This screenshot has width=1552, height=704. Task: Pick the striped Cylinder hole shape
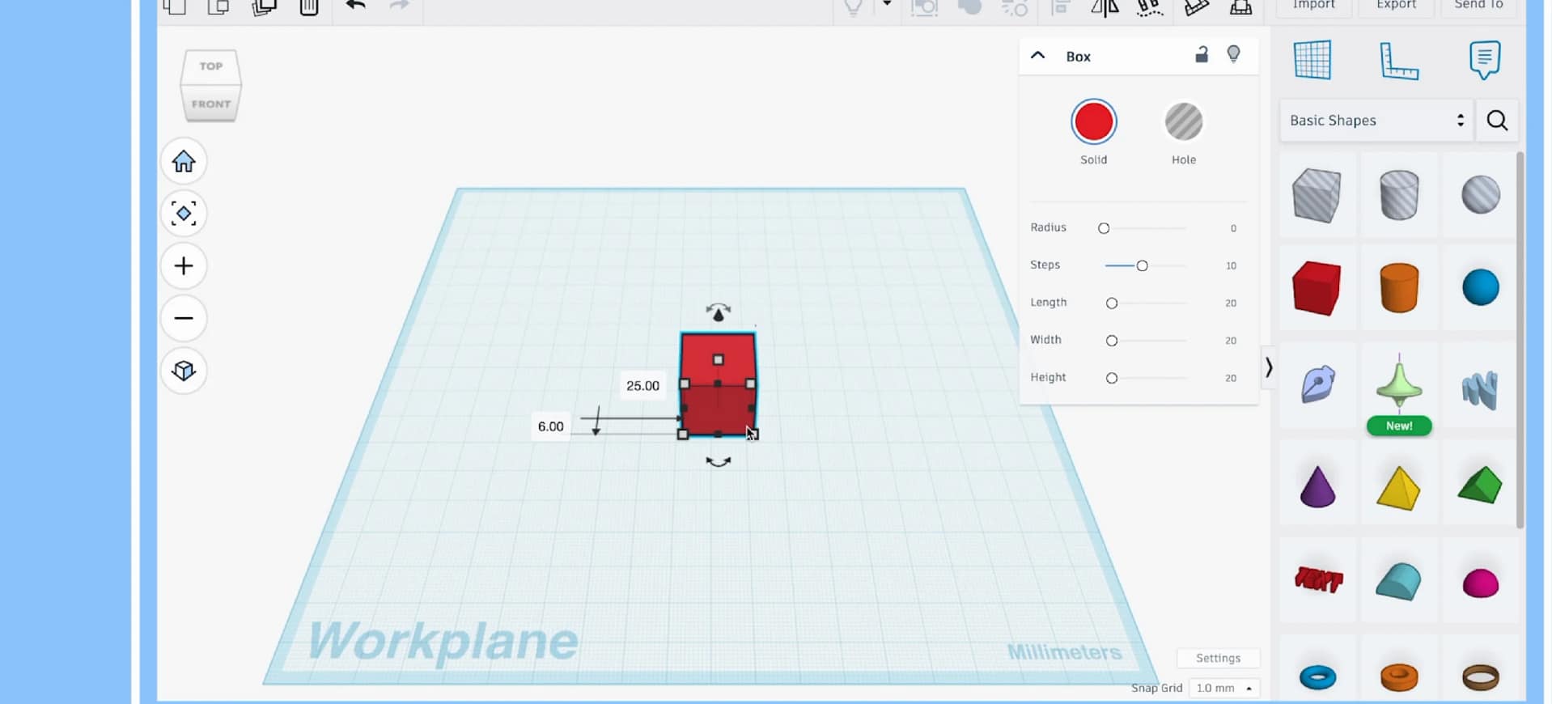(1399, 195)
